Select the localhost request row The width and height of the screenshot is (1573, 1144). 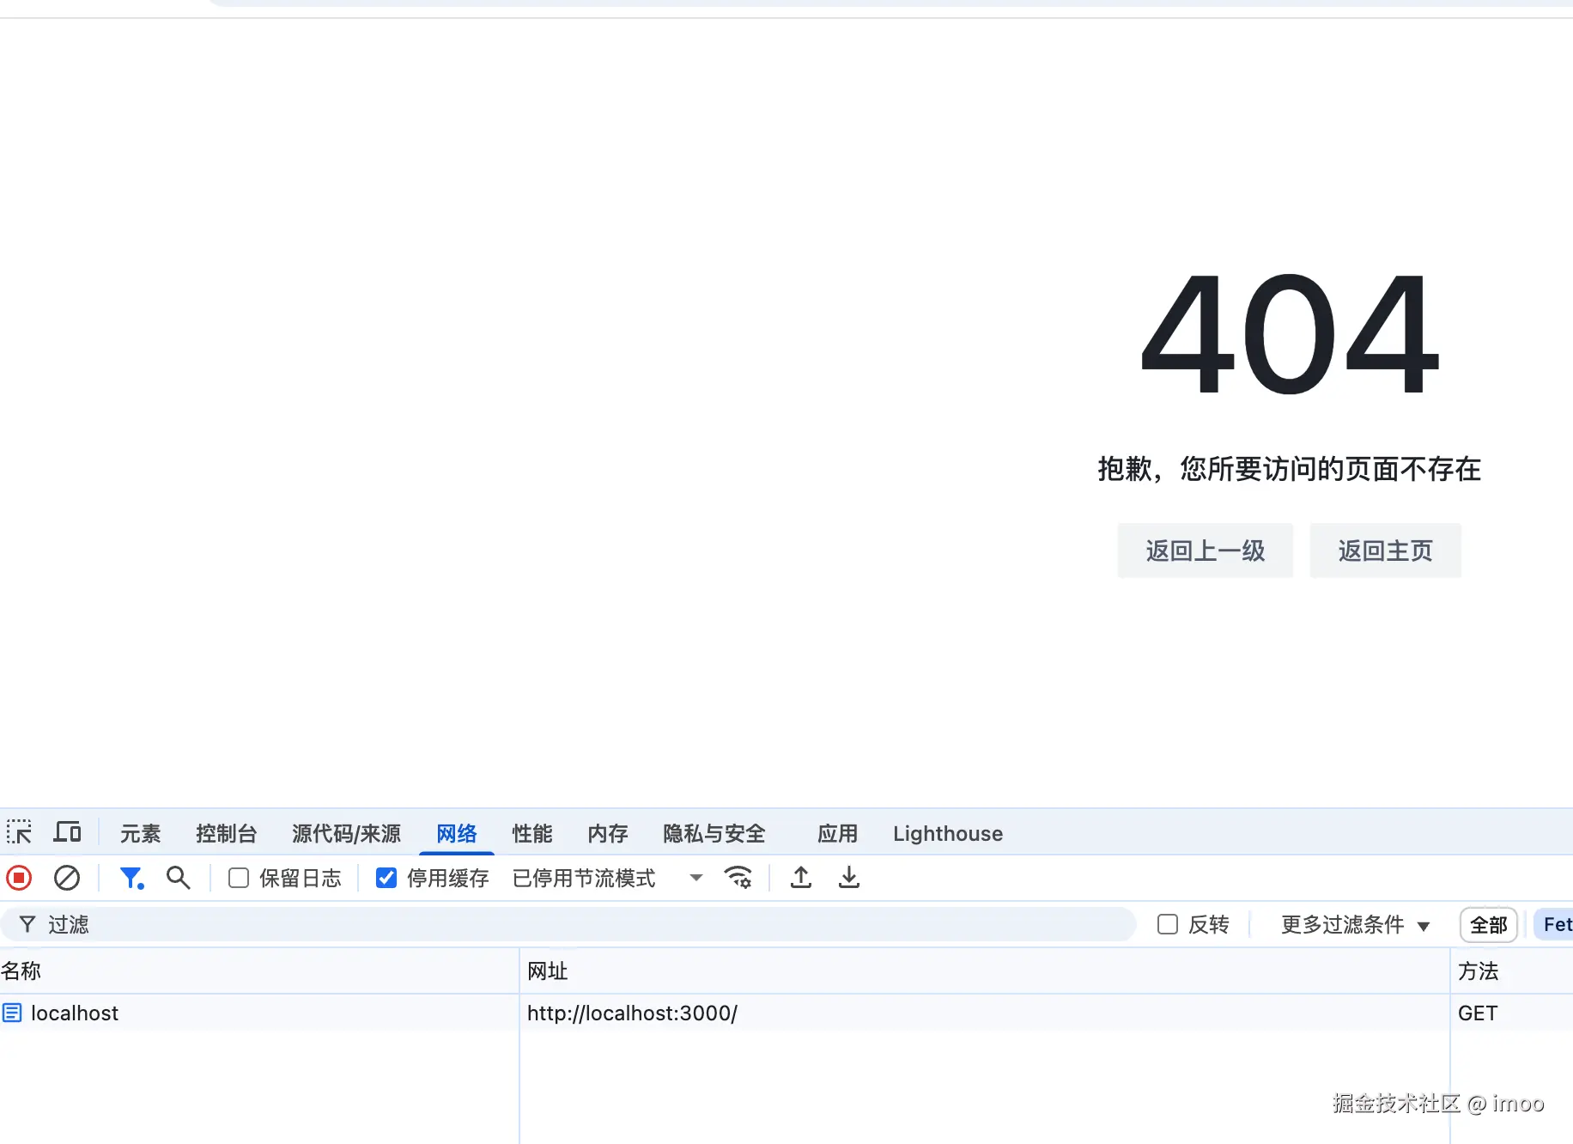click(786, 1013)
